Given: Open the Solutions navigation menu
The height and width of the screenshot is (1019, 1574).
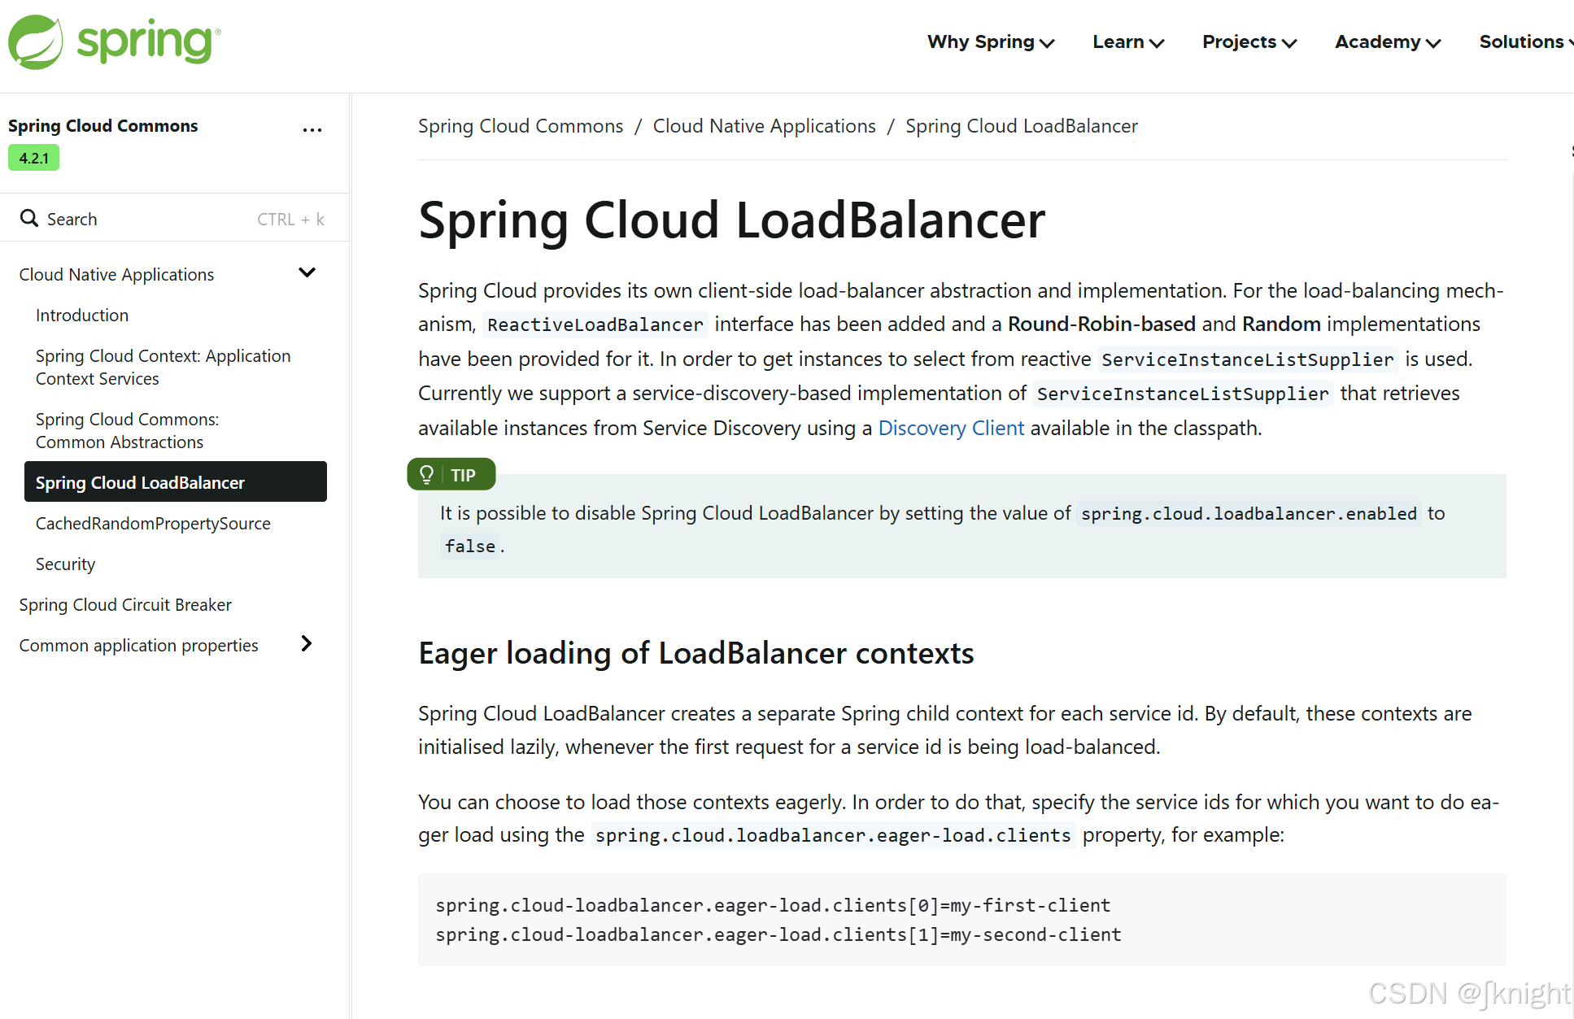Looking at the screenshot, I should (1524, 42).
